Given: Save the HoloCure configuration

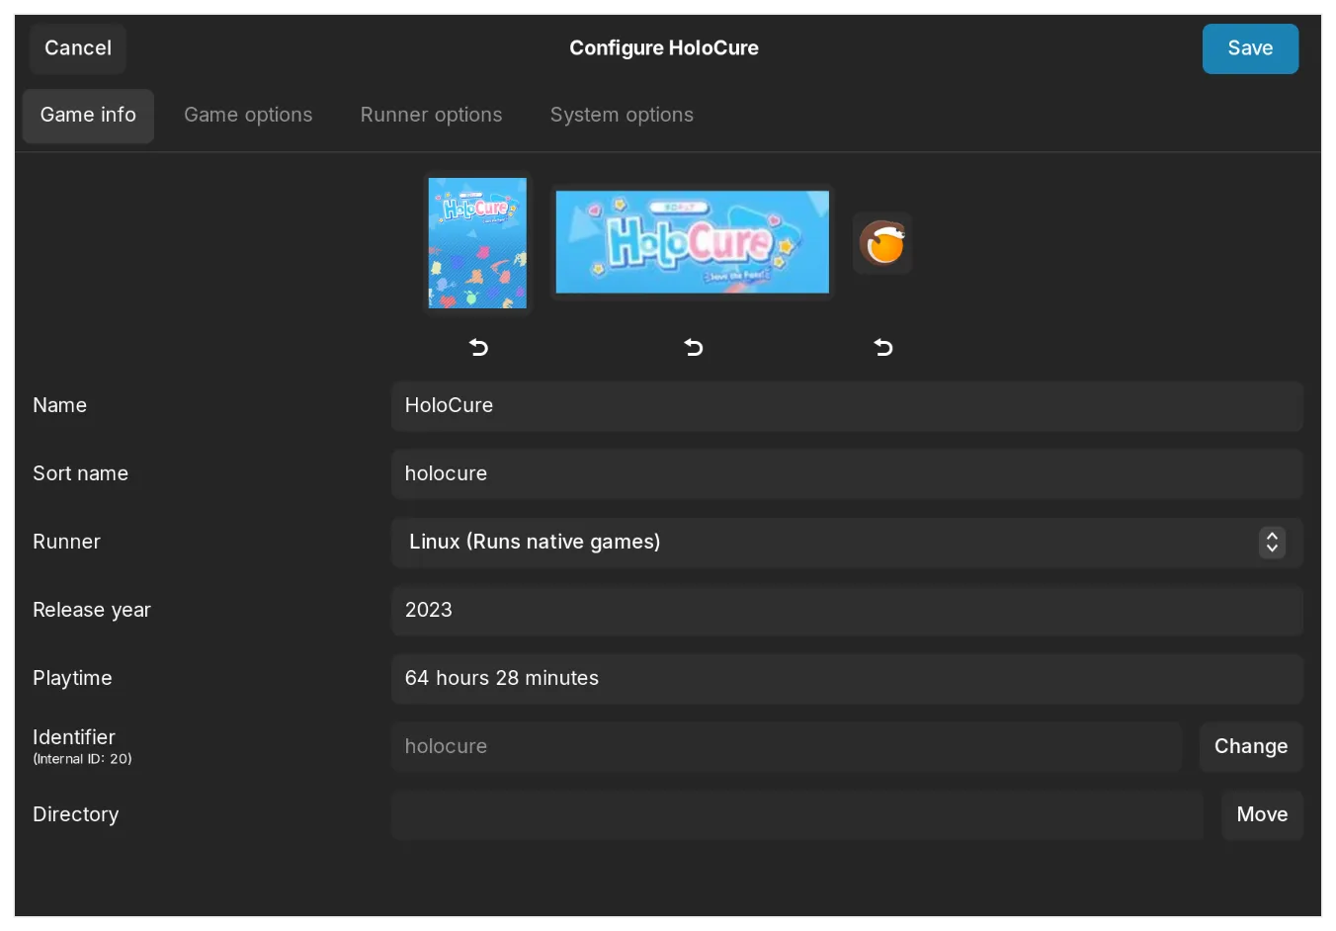Looking at the screenshot, I should pyautogui.click(x=1249, y=48).
